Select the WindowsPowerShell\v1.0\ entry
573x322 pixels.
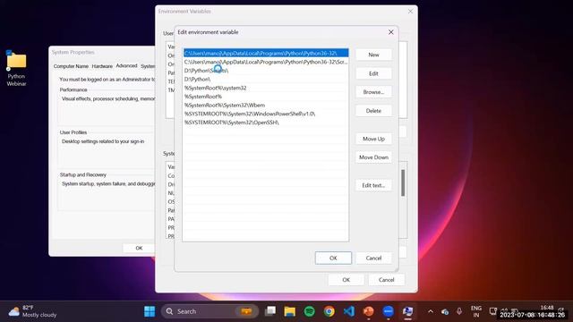(x=266, y=114)
